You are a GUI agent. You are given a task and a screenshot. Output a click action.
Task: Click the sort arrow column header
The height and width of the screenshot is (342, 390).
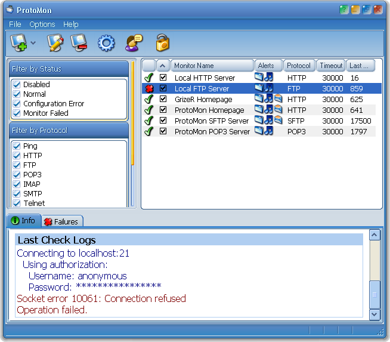[x=163, y=66]
